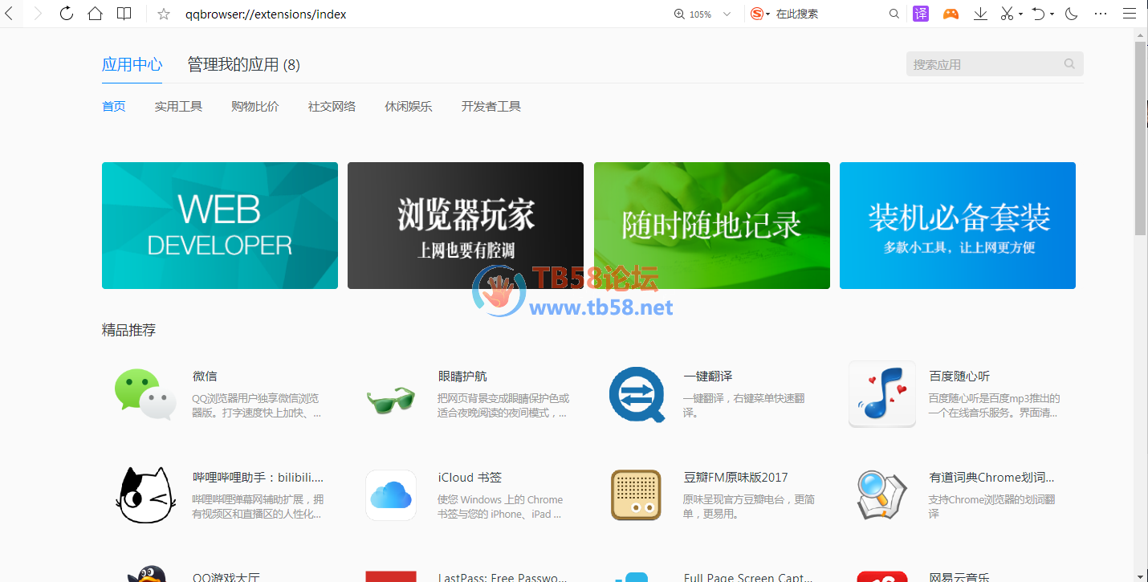Select the 实用工具 category
The height and width of the screenshot is (582, 1148).
178,106
